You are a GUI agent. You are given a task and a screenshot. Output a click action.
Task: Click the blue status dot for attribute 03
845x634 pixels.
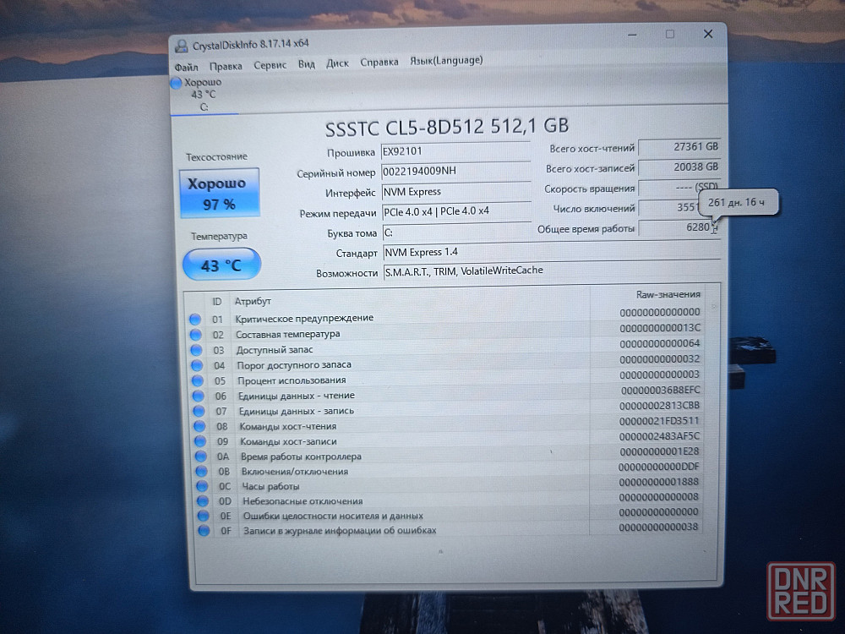coord(197,351)
